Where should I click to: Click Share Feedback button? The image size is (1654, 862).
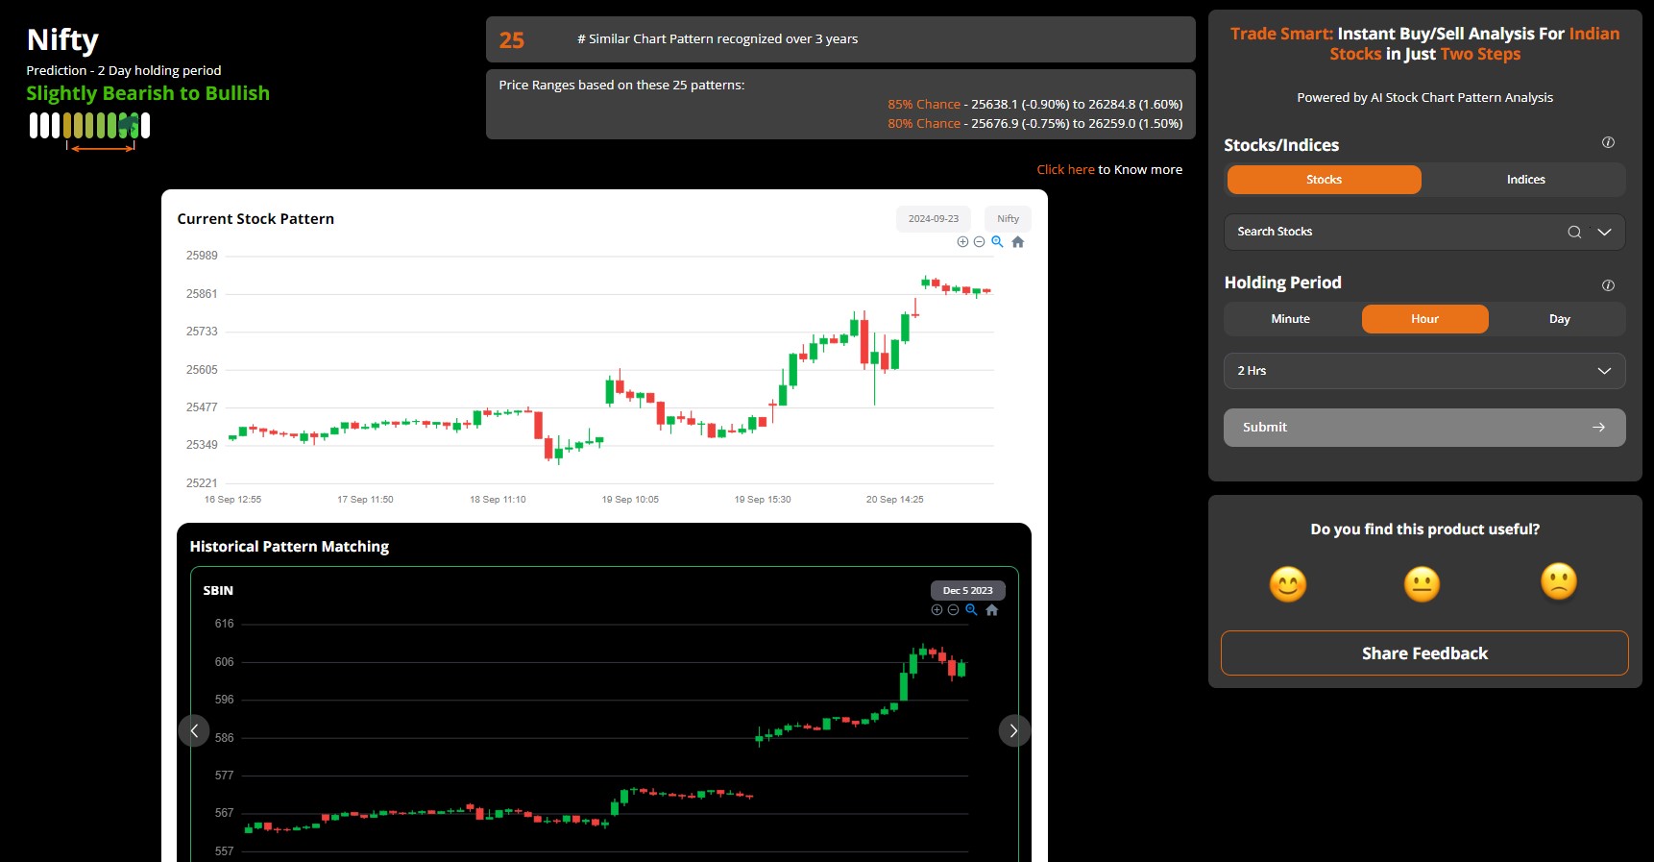pyautogui.click(x=1424, y=653)
